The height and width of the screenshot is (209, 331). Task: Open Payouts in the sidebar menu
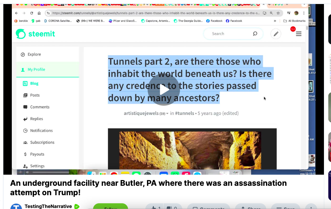point(37,154)
